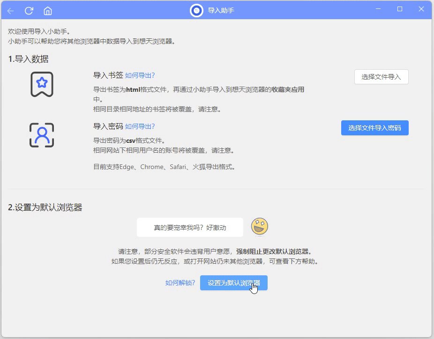Go to the home page icon
The width and height of the screenshot is (434, 339).
[x=48, y=10]
